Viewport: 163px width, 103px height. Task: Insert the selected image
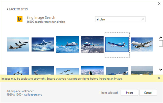(x=129, y=92)
